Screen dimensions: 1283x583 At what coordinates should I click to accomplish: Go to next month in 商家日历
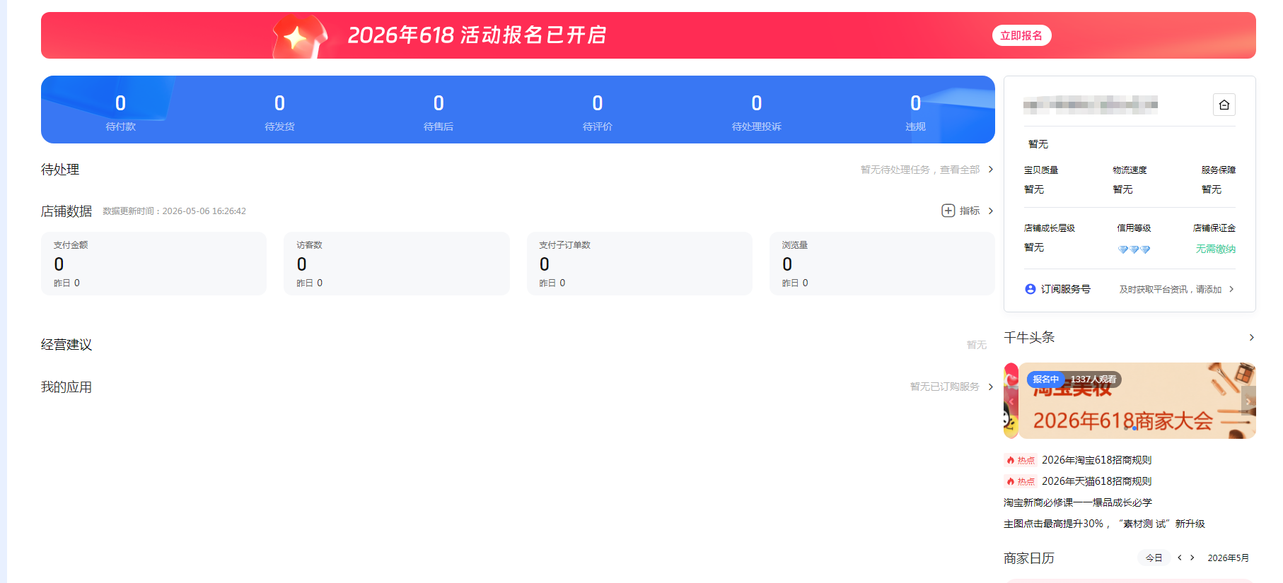[x=1192, y=558]
